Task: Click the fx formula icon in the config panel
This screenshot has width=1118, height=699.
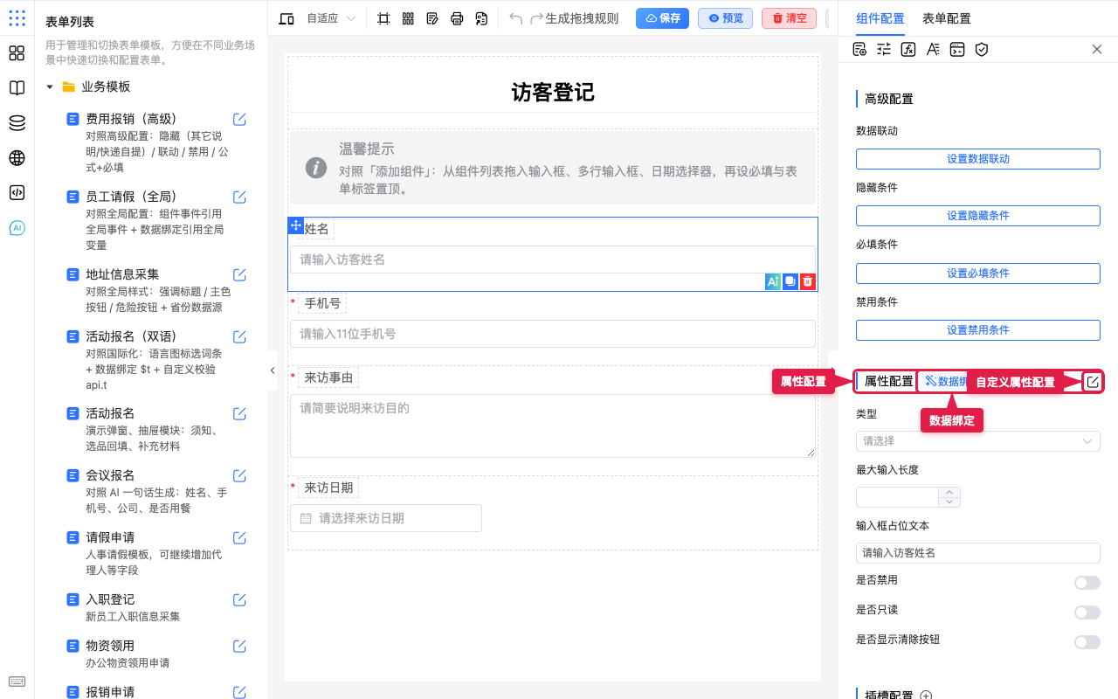Action: tap(908, 49)
